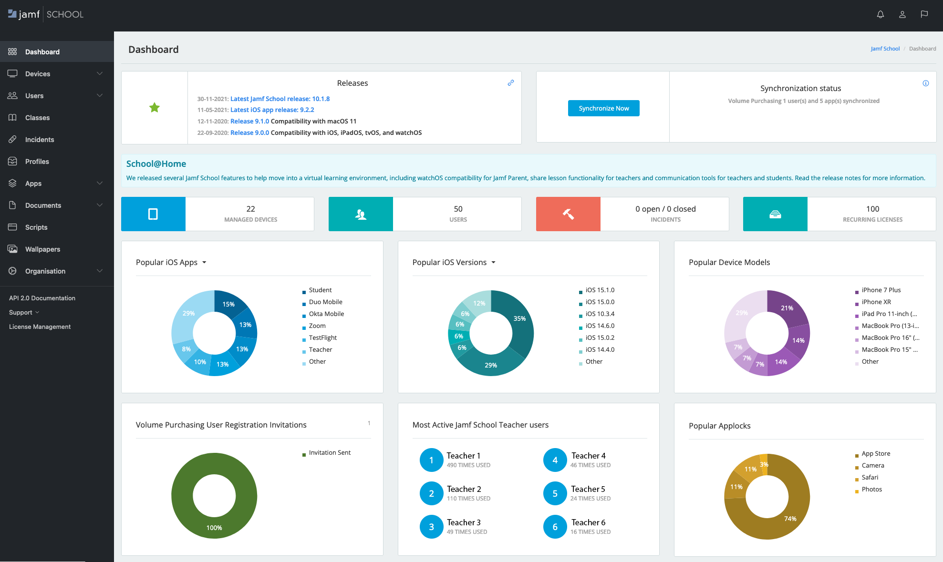The width and height of the screenshot is (943, 562).
Task: Open Latest Jamf School release 10.1.8 link
Action: pos(280,99)
